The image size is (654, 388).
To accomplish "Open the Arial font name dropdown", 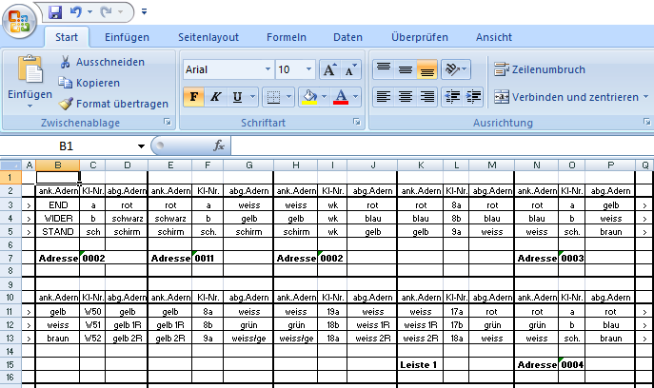I will coord(268,69).
